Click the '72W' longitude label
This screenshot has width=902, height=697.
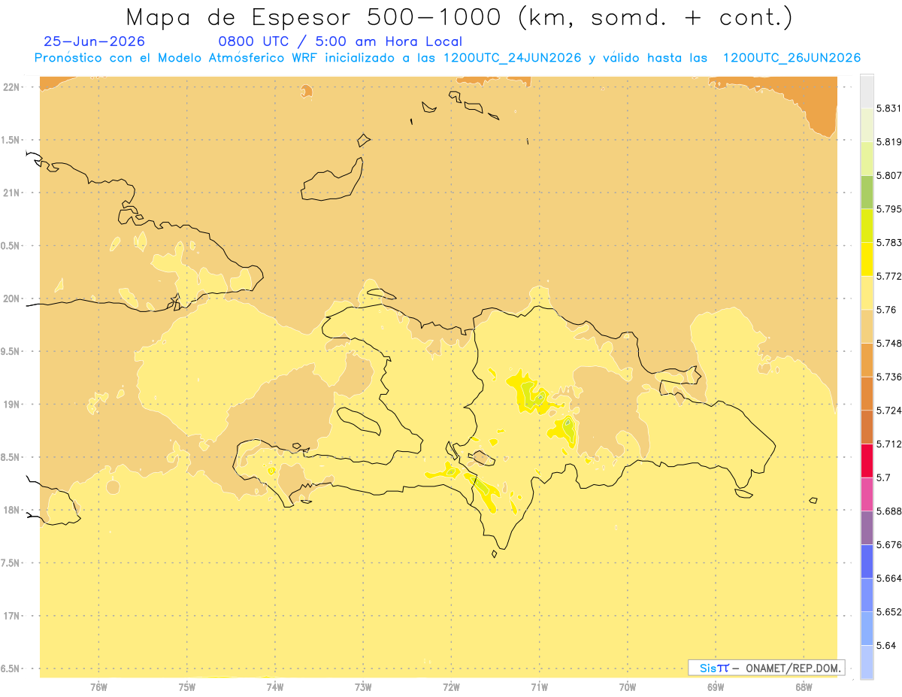(x=451, y=686)
